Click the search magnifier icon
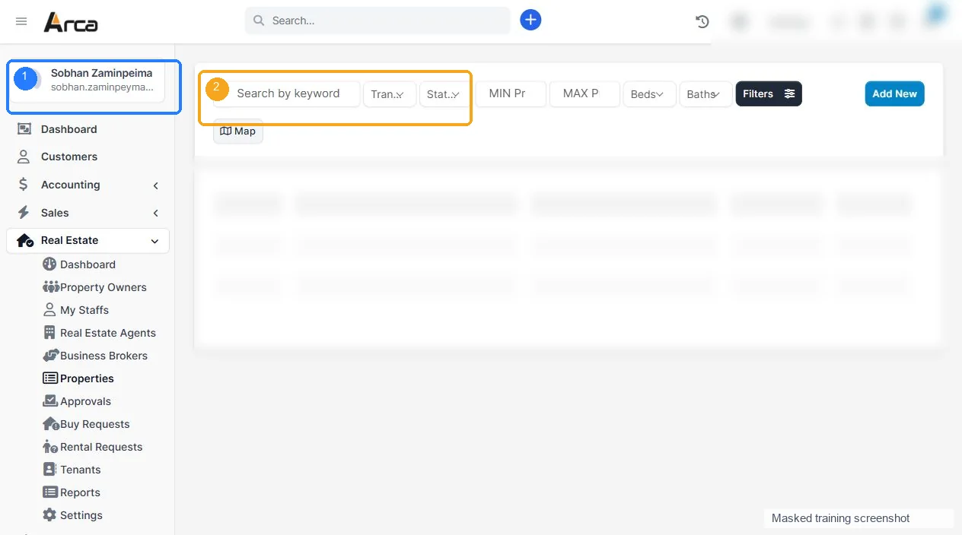This screenshot has height=535, width=962. pos(259,21)
